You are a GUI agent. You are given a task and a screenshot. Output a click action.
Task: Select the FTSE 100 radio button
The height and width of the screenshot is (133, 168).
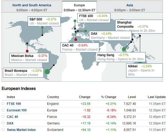[3, 104]
